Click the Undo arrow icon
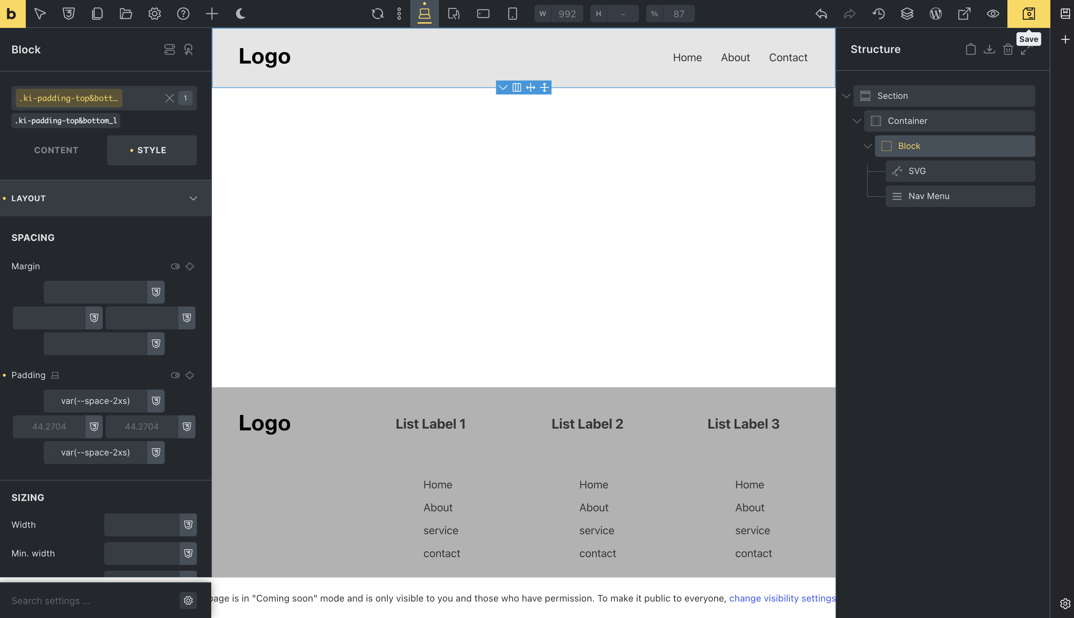Screen dimensions: 1074x618 click(x=821, y=14)
